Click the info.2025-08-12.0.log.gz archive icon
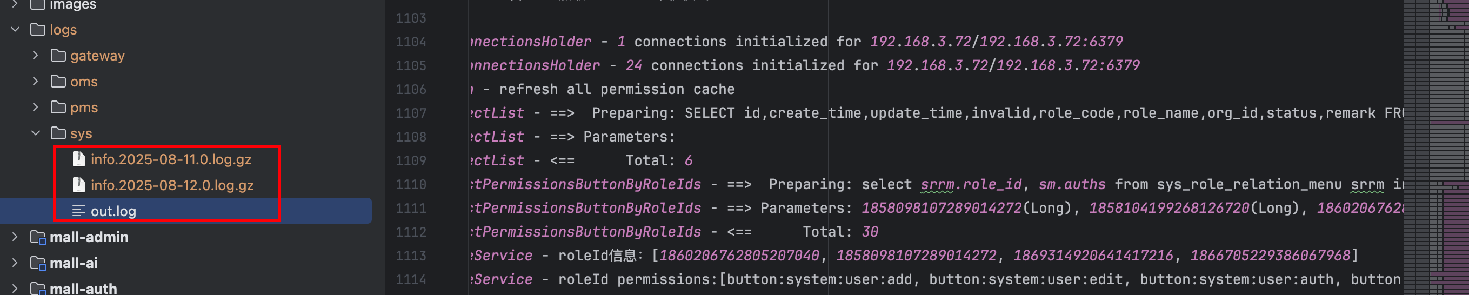Image resolution: width=1469 pixels, height=295 pixels. (79, 185)
